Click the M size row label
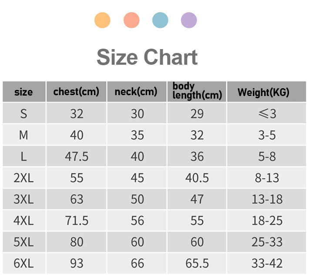 24,135
